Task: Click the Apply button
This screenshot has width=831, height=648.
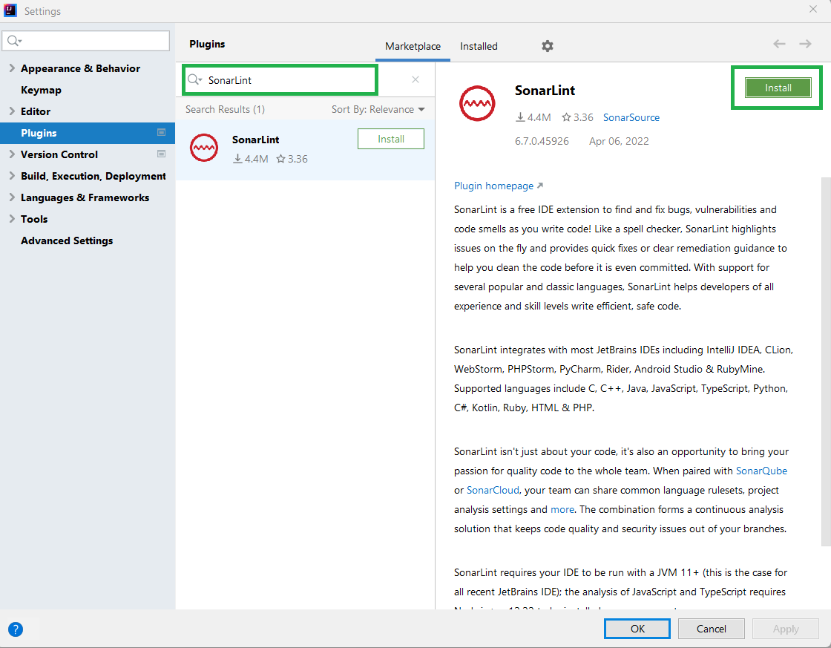Action: tap(786, 629)
